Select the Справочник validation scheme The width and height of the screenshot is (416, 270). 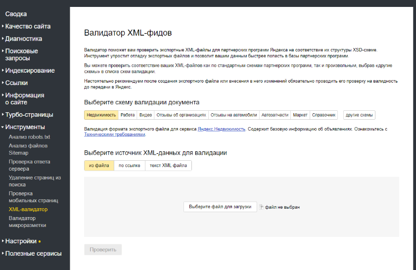pos(324,115)
